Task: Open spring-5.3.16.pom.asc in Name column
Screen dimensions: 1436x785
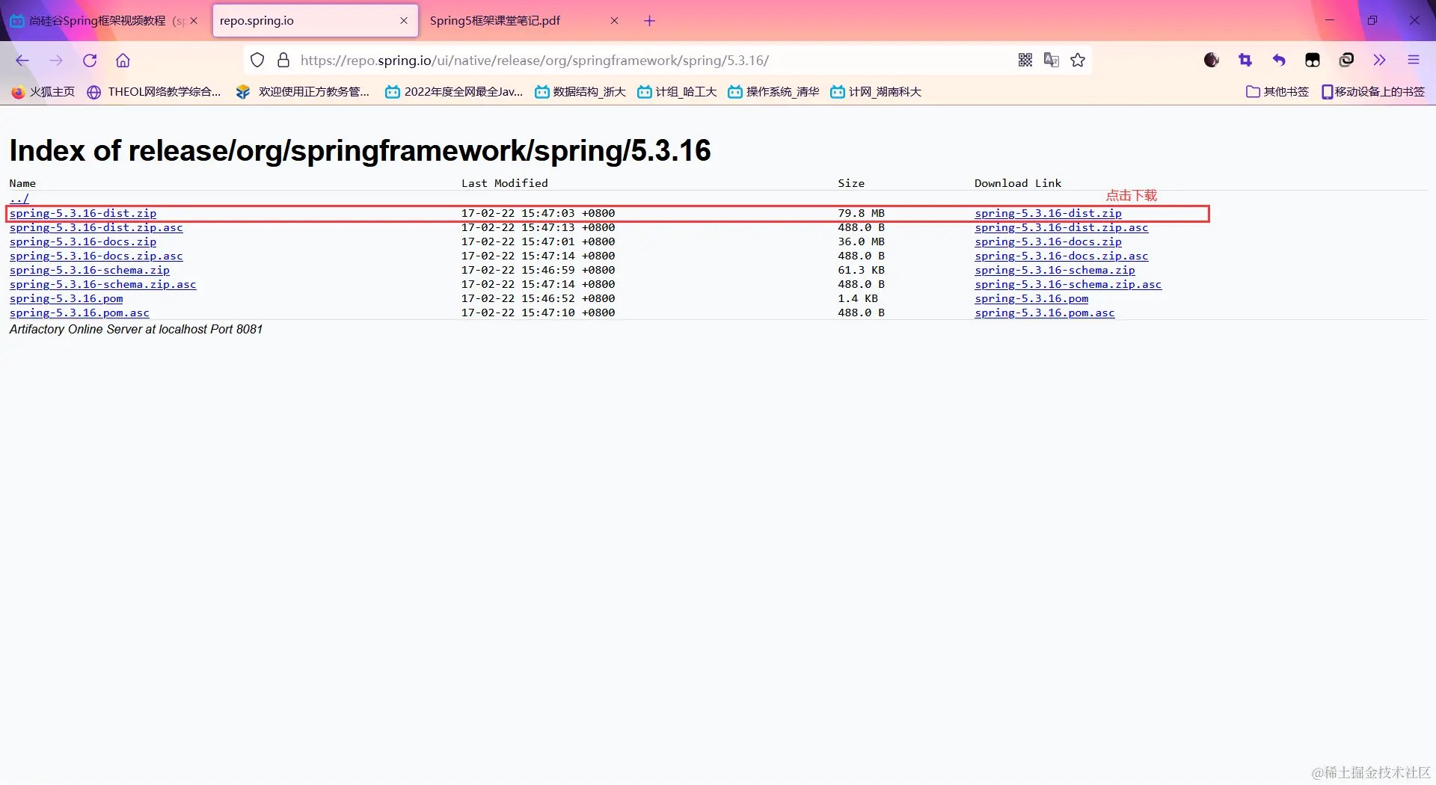Action: tap(80, 313)
